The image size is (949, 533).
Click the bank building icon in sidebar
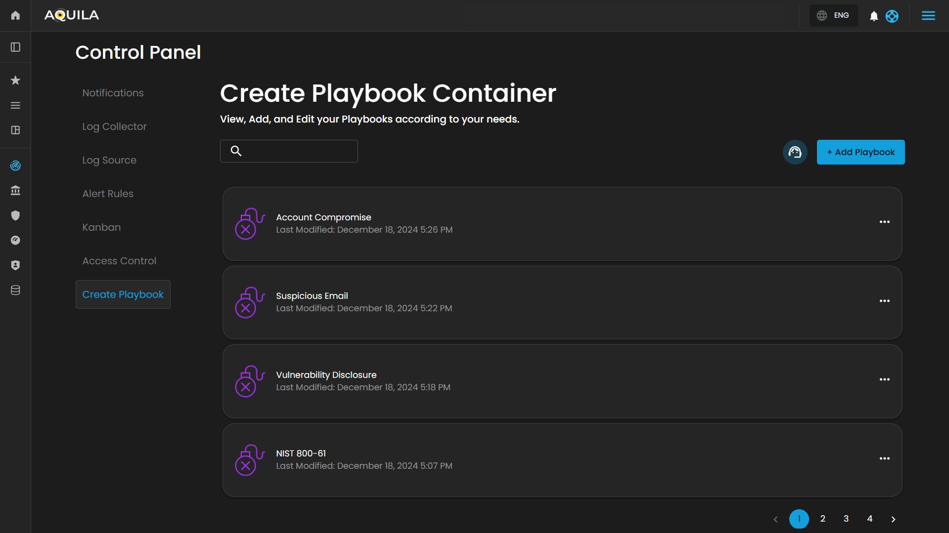pyautogui.click(x=15, y=190)
